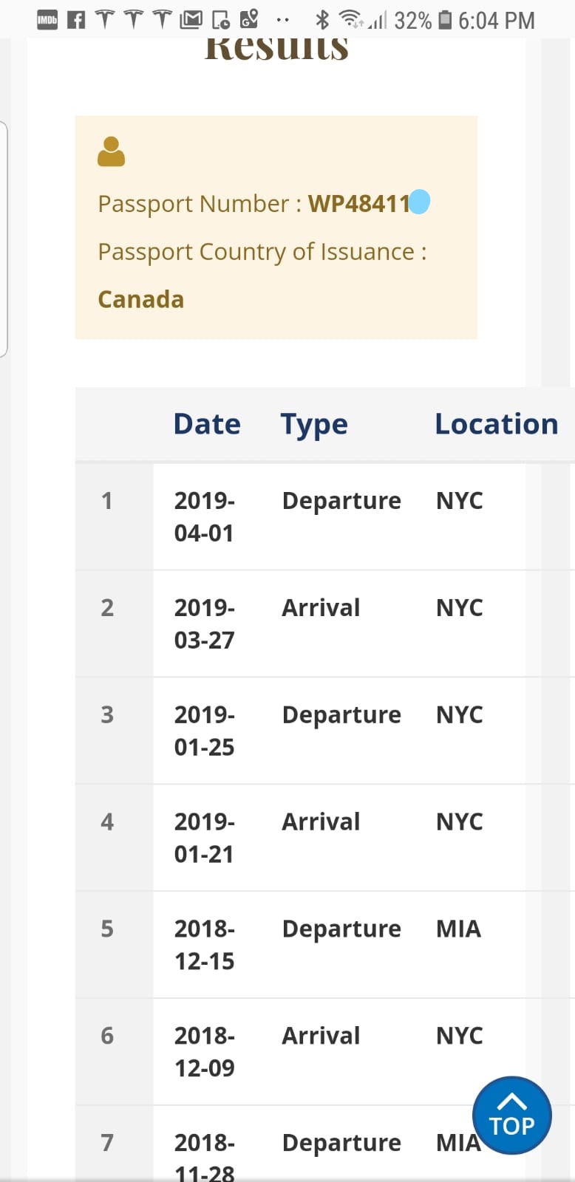The height and width of the screenshot is (1182, 575).
Task: Tap the traveler person icon
Action: [111, 151]
